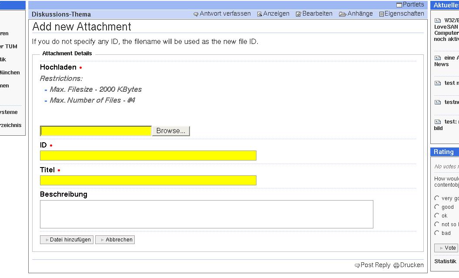This screenshot has width=459, height=278.
Task: Click the Anhänge folder icon
Action: (x=343, y=14)
